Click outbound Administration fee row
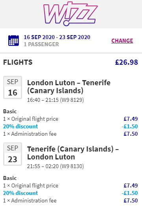Screen dimensions: 142x206 [71, 134]
